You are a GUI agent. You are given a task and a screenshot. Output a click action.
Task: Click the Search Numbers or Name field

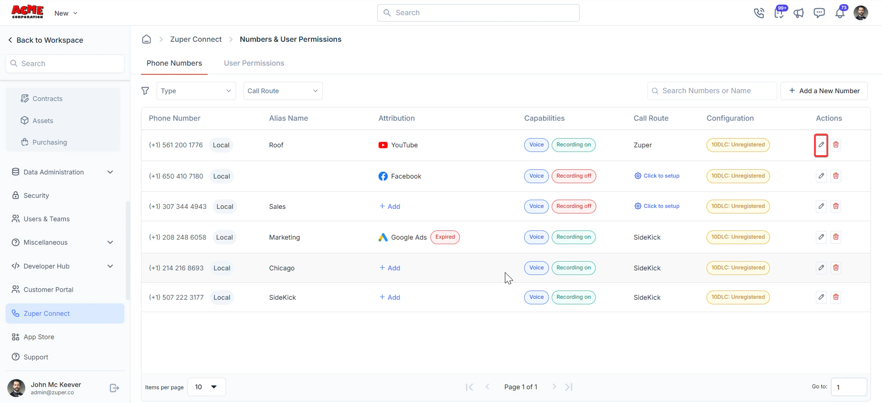[712, 91]
